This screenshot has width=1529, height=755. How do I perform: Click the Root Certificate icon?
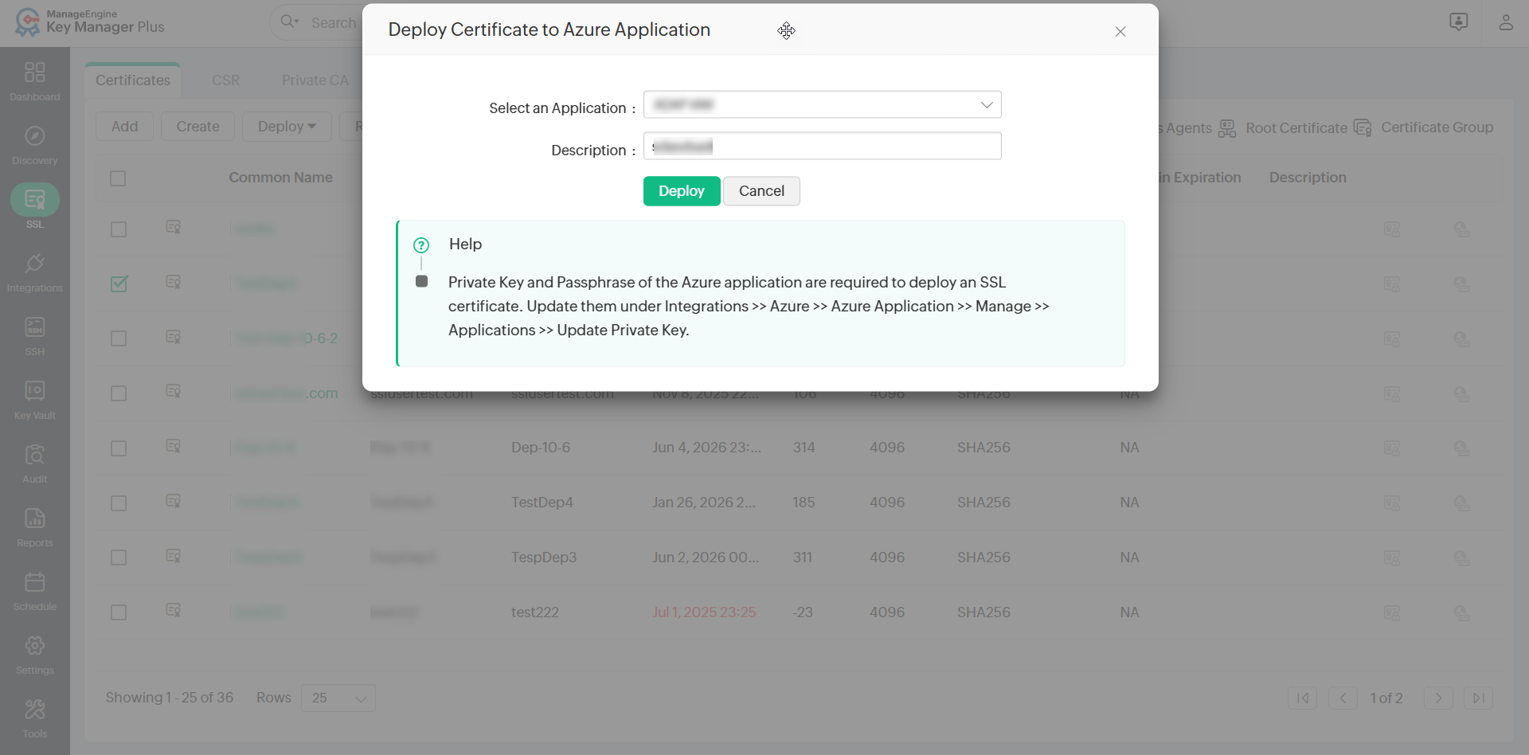1227,128
